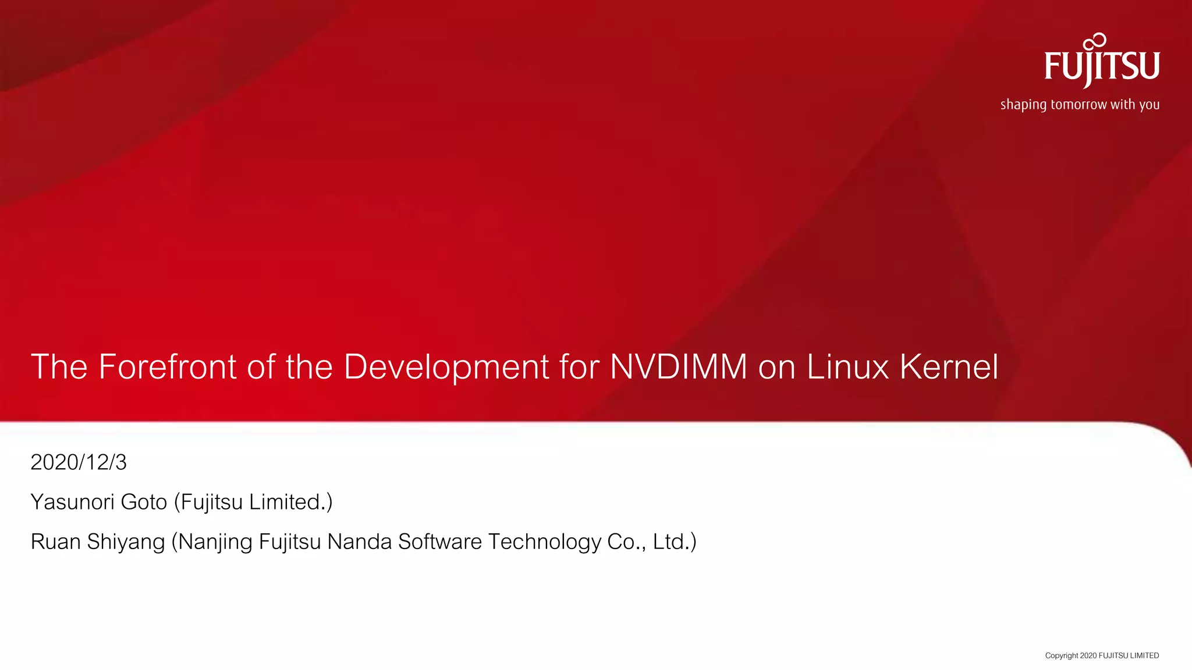Click the Copyright 2020 FUJITSU LIMITED footer
The height and width of the screenshot is (670, 1192).
point(1102,655)
